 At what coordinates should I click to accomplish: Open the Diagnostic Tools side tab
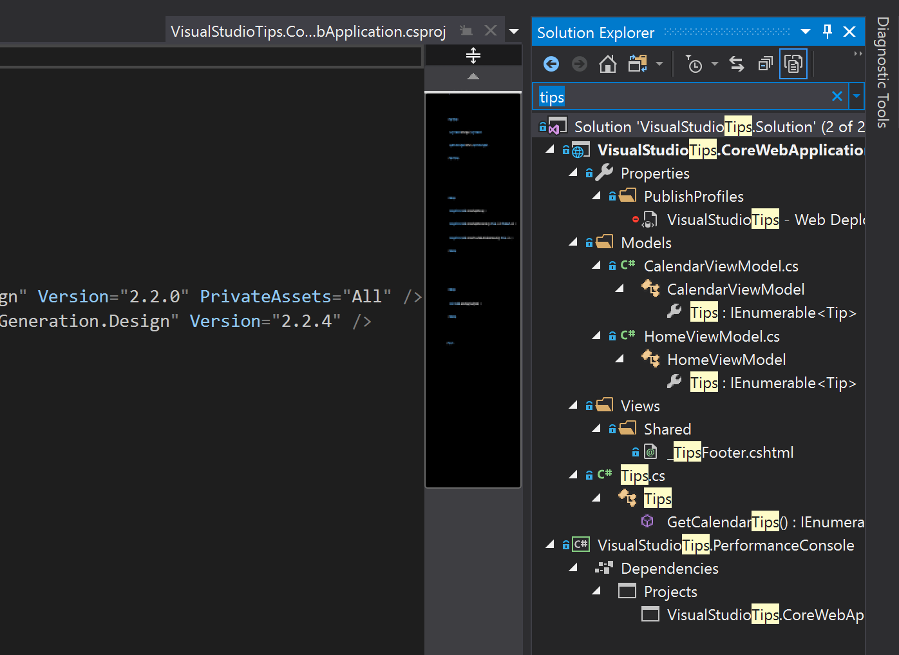pos(882,72)
